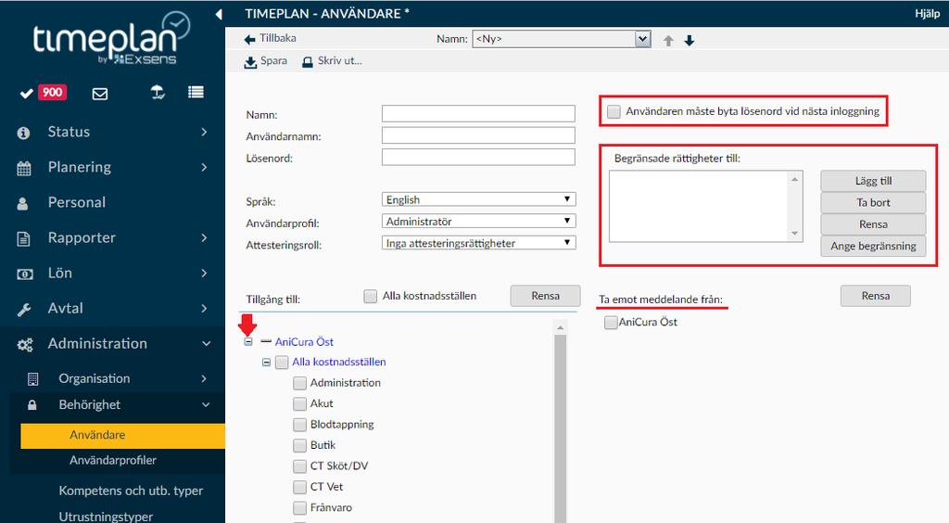Open the messages envelope icon
Viewport: 949px width, 523px height.
click(x=100, y=94)
